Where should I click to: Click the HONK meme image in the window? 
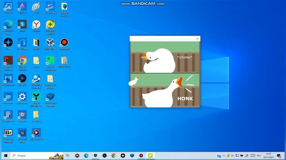point(165,74)
